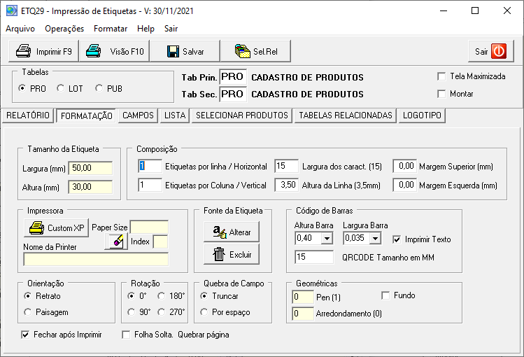Choose 180° rotation

(x=162, y=296)
